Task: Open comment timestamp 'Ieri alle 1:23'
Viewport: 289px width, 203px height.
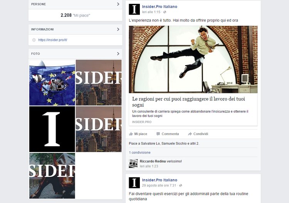Action: [x=149, y=166]
